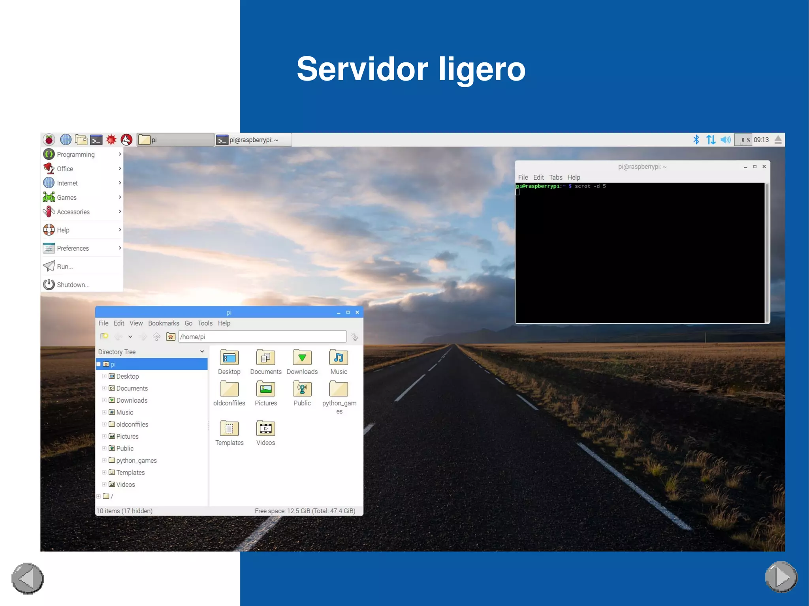
Task: Click the /home/pi path field
Action: [x=262, y=337]
